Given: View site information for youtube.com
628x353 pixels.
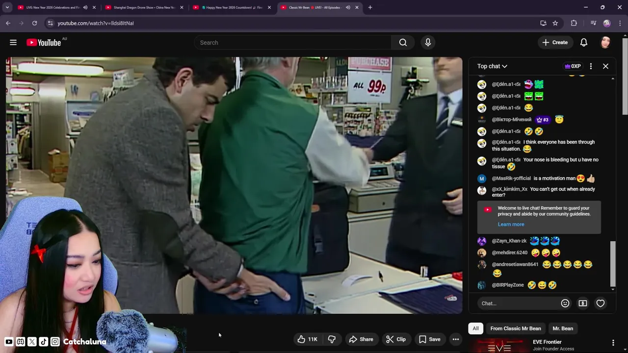Looking at the screenshot, I should click(x=50, y=23).
